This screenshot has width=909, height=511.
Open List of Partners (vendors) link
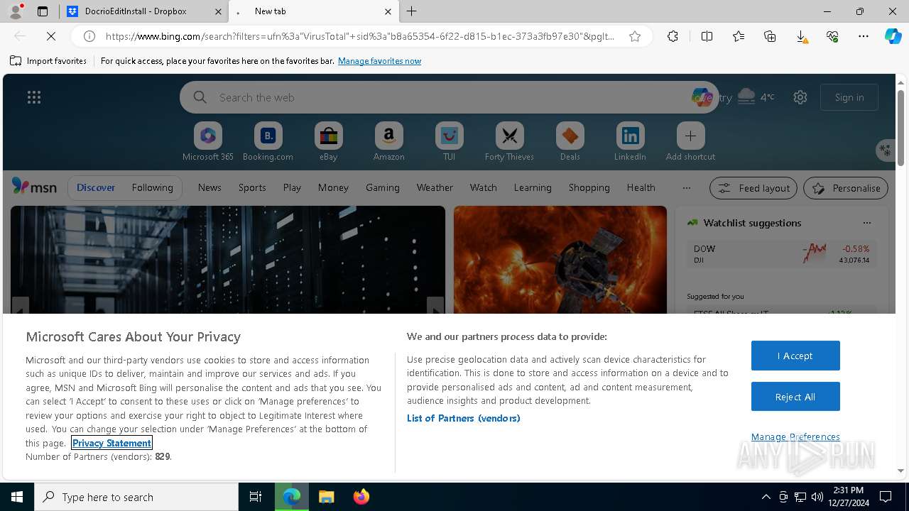pos(464,418)
